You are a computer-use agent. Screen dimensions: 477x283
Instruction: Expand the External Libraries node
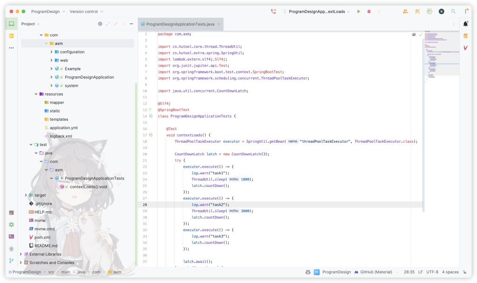click(20, 254)
